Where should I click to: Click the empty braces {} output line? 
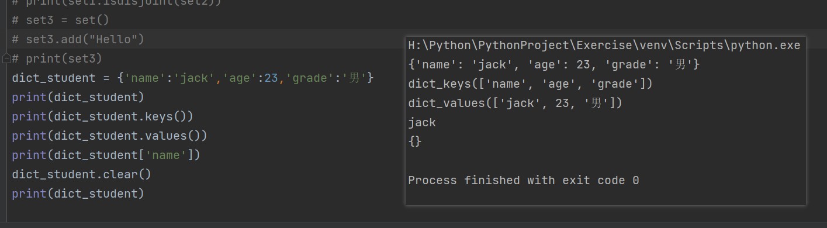coord(415,141)
